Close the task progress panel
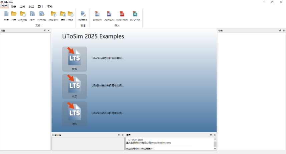286x154 pixels. (x=122, y=135)
